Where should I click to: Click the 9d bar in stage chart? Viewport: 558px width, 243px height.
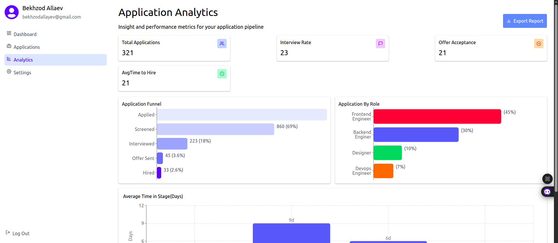coord(292,233)
